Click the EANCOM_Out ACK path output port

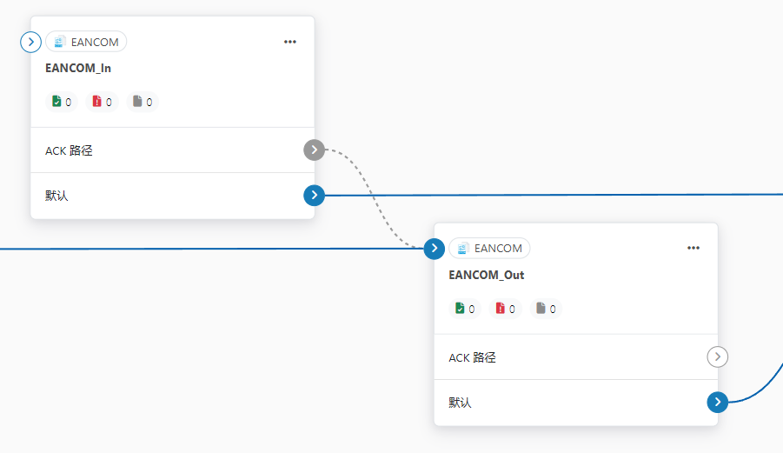(x=717, y=356)
